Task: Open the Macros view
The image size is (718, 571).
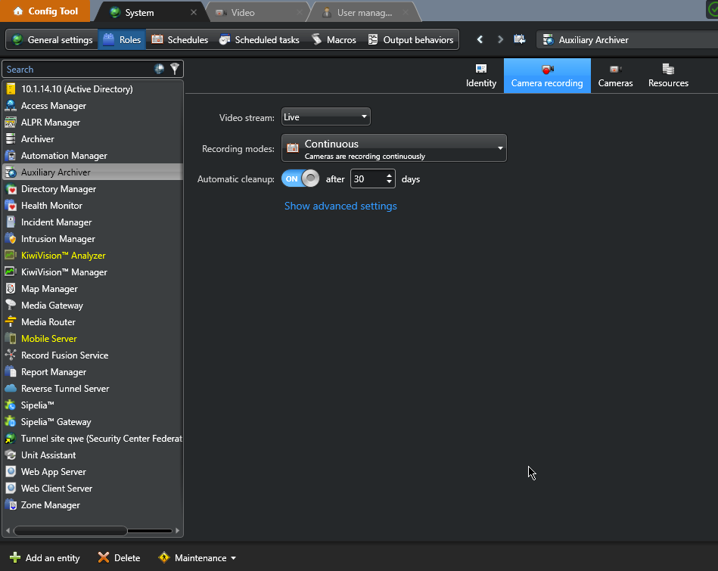Action: click(x=334, y=40)
